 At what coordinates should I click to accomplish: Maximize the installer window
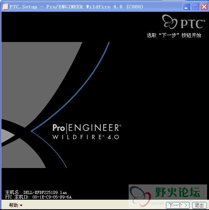[195, 6]
